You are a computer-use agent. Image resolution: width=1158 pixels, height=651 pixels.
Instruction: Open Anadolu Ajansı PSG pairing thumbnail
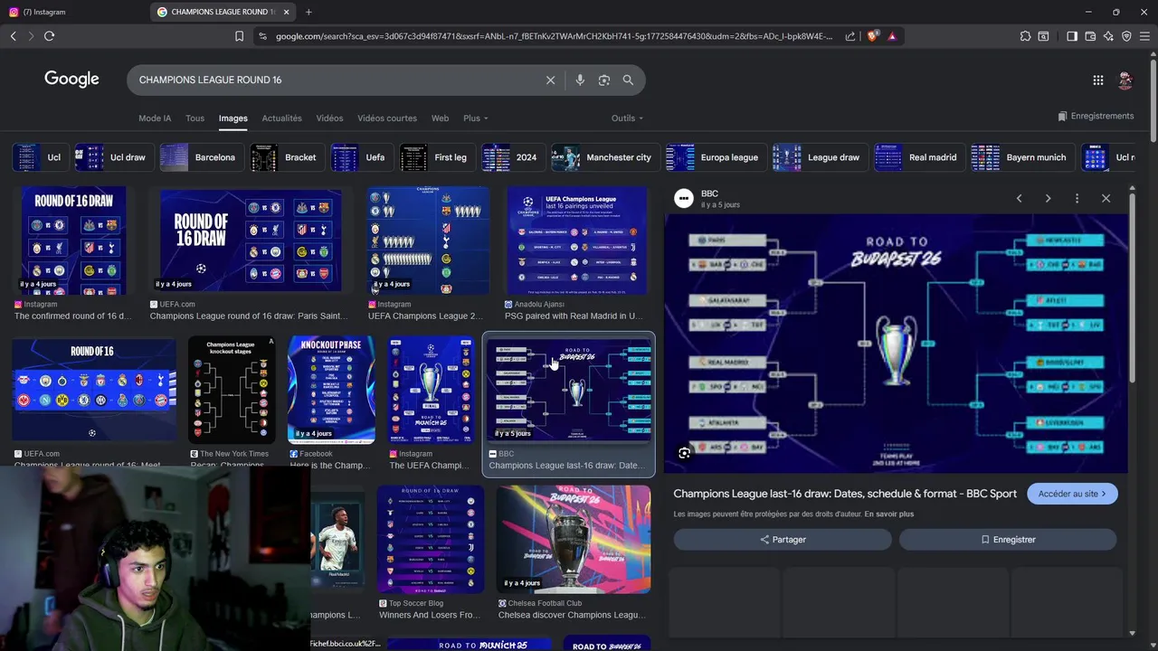[577, 241]
